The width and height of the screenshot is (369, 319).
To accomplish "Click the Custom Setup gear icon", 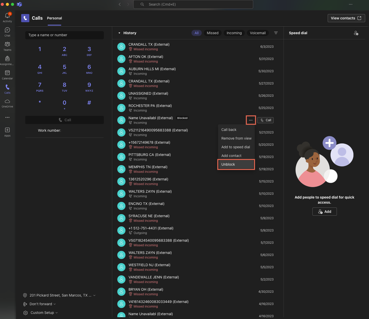I will 26,313.
